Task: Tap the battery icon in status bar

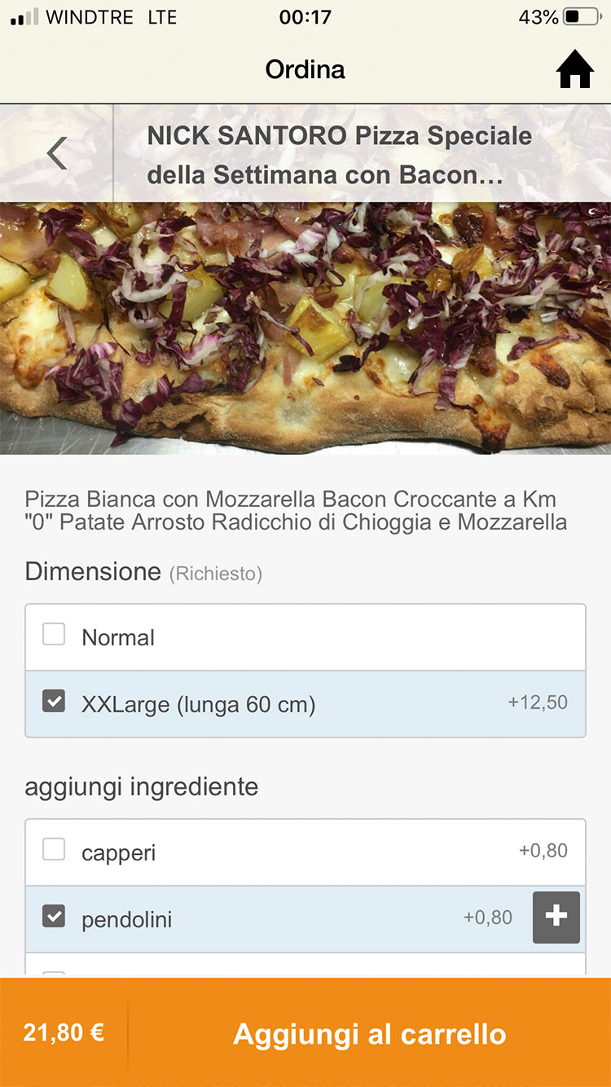Action: click(x=582, y=17)
